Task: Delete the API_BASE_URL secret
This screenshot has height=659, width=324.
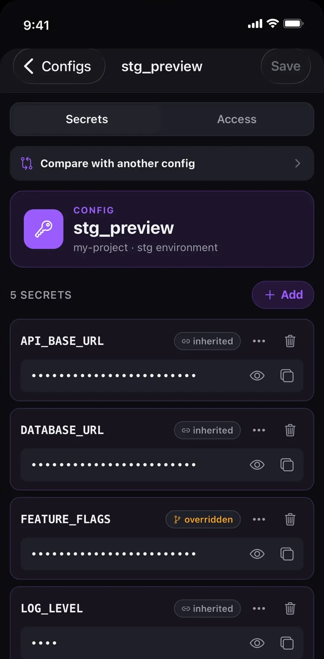Action: click(x=290, y=341)
